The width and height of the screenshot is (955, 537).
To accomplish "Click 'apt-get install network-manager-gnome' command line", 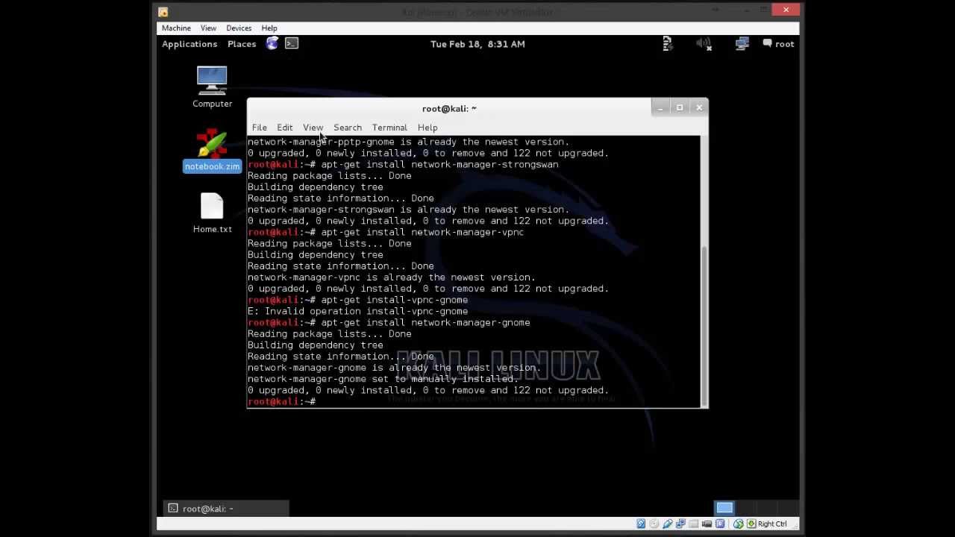I will pos(425,322).
